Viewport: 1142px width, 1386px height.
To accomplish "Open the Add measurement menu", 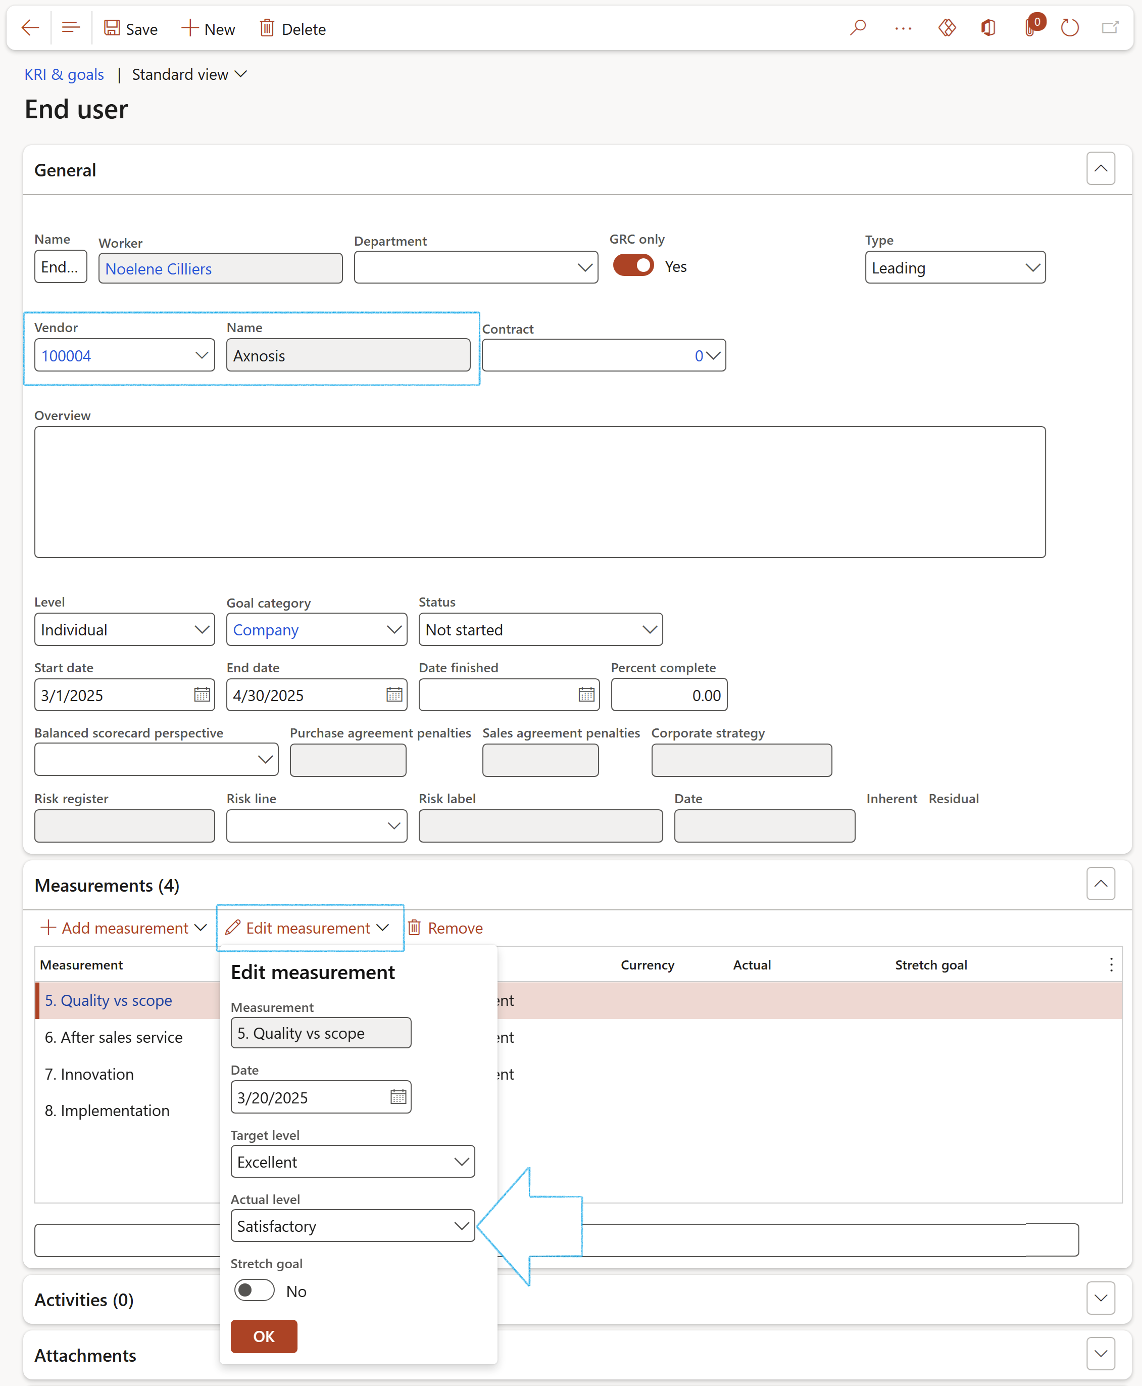I will point(124,929).
